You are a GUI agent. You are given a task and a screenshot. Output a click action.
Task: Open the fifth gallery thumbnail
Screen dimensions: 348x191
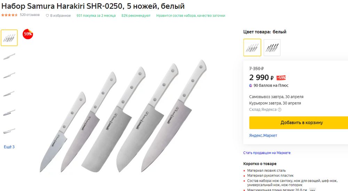click(x=9, y=112)
